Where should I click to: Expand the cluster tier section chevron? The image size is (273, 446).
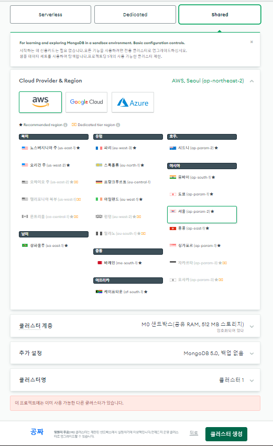252,327
